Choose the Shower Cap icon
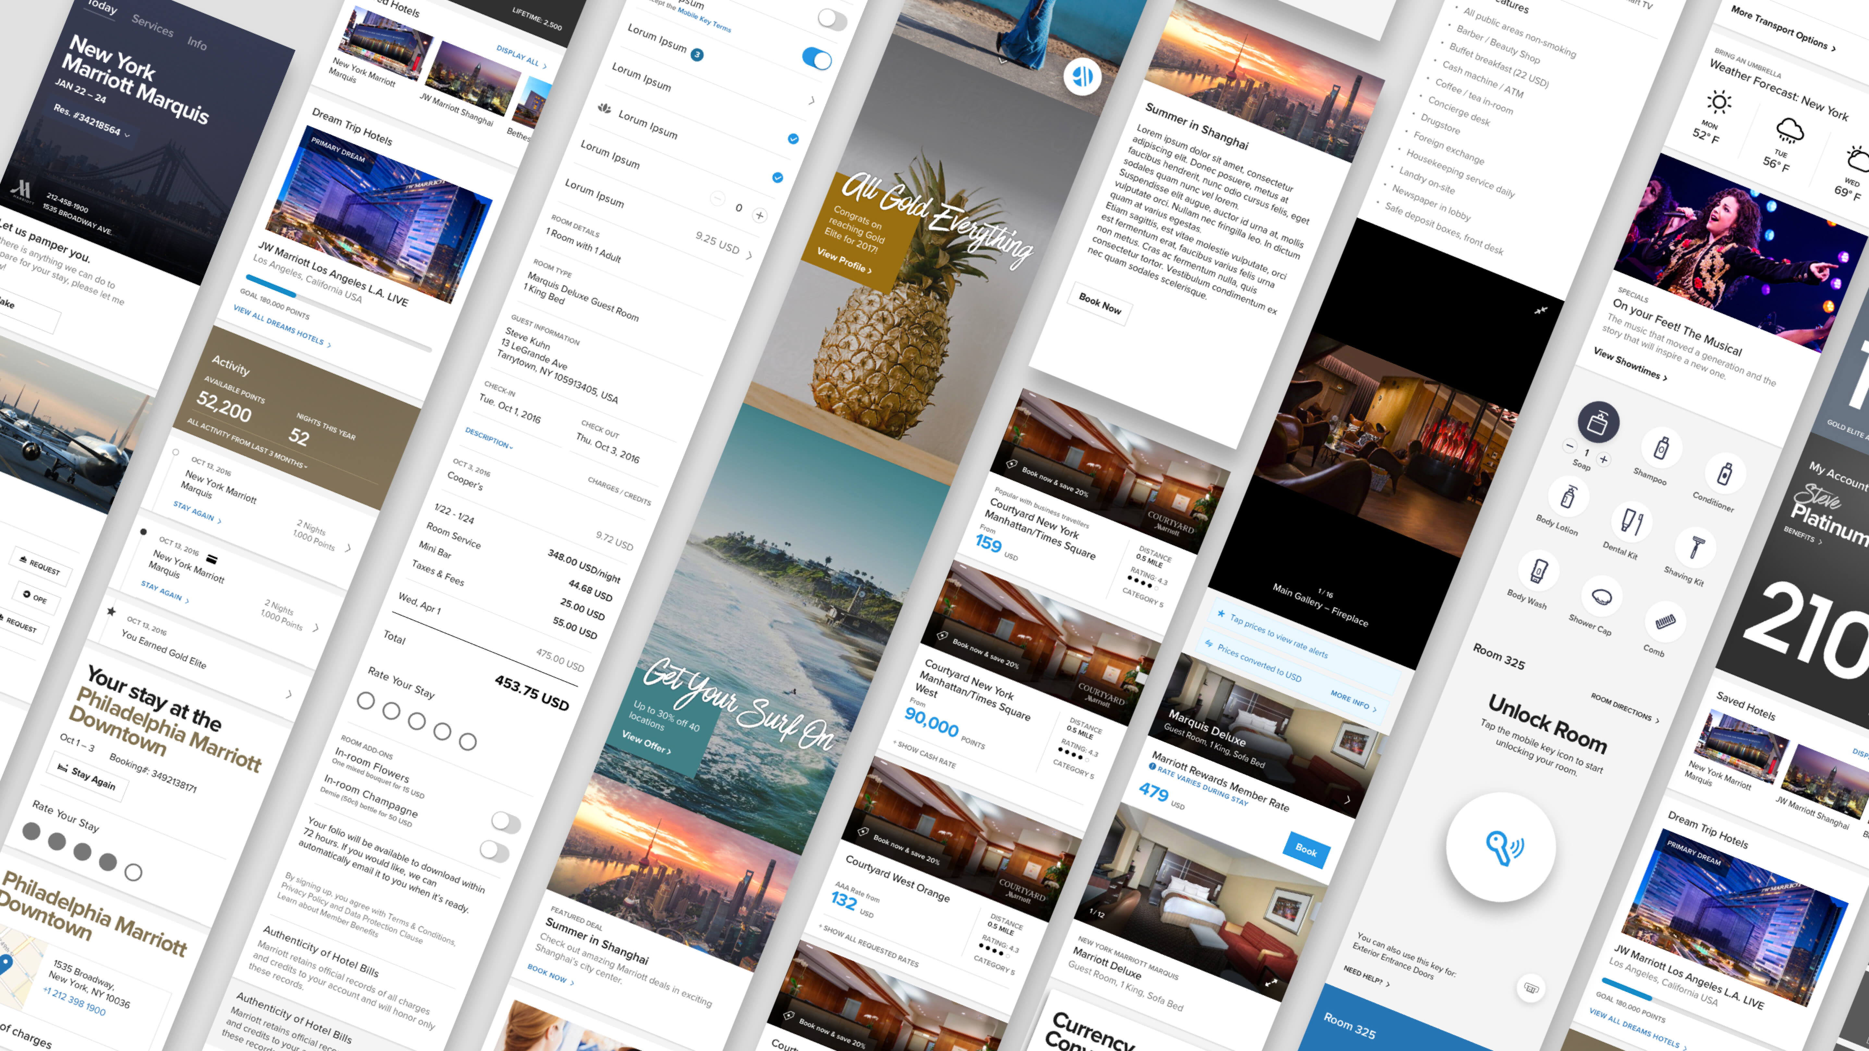The height and width of the screenshot is (1051, 1869). click(1601, 597)
